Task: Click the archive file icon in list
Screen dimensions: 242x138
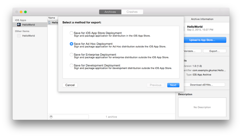Action: [x=49, y=22]
